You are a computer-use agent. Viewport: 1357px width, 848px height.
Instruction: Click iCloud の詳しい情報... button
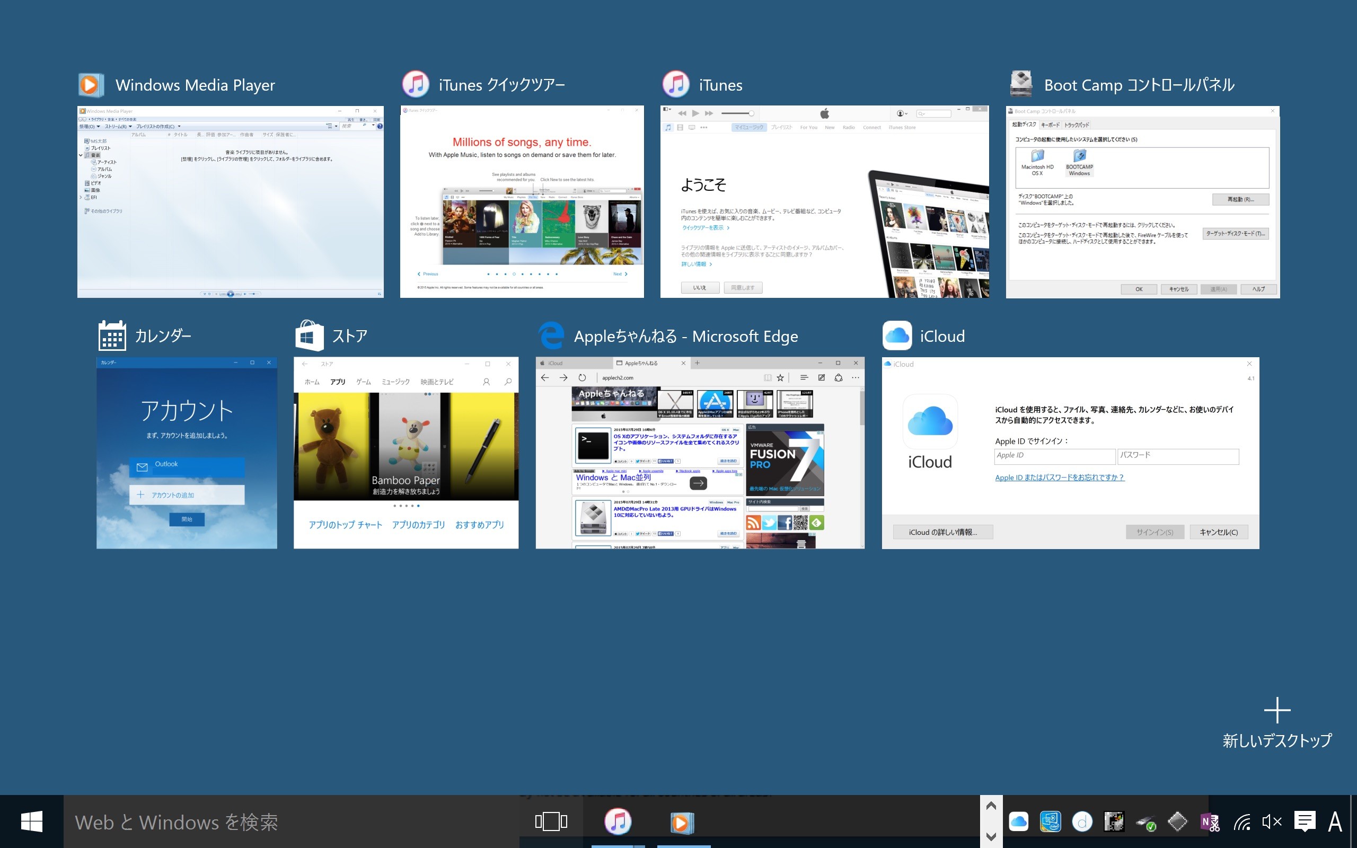(942, 532)
